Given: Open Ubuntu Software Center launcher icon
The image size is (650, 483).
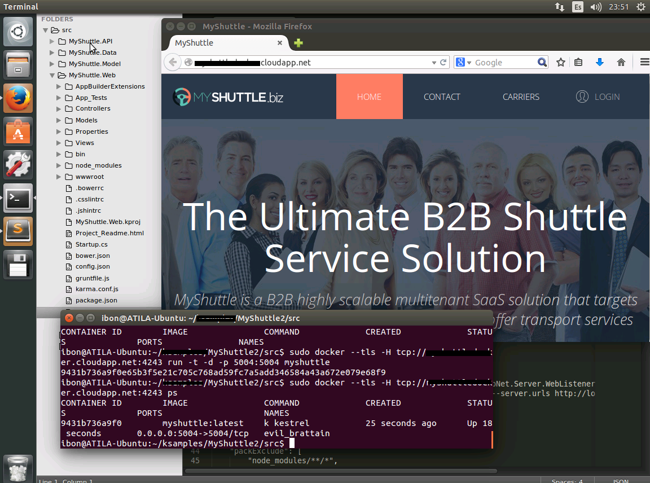Looking at the screenshot, I should coord(18,131).
